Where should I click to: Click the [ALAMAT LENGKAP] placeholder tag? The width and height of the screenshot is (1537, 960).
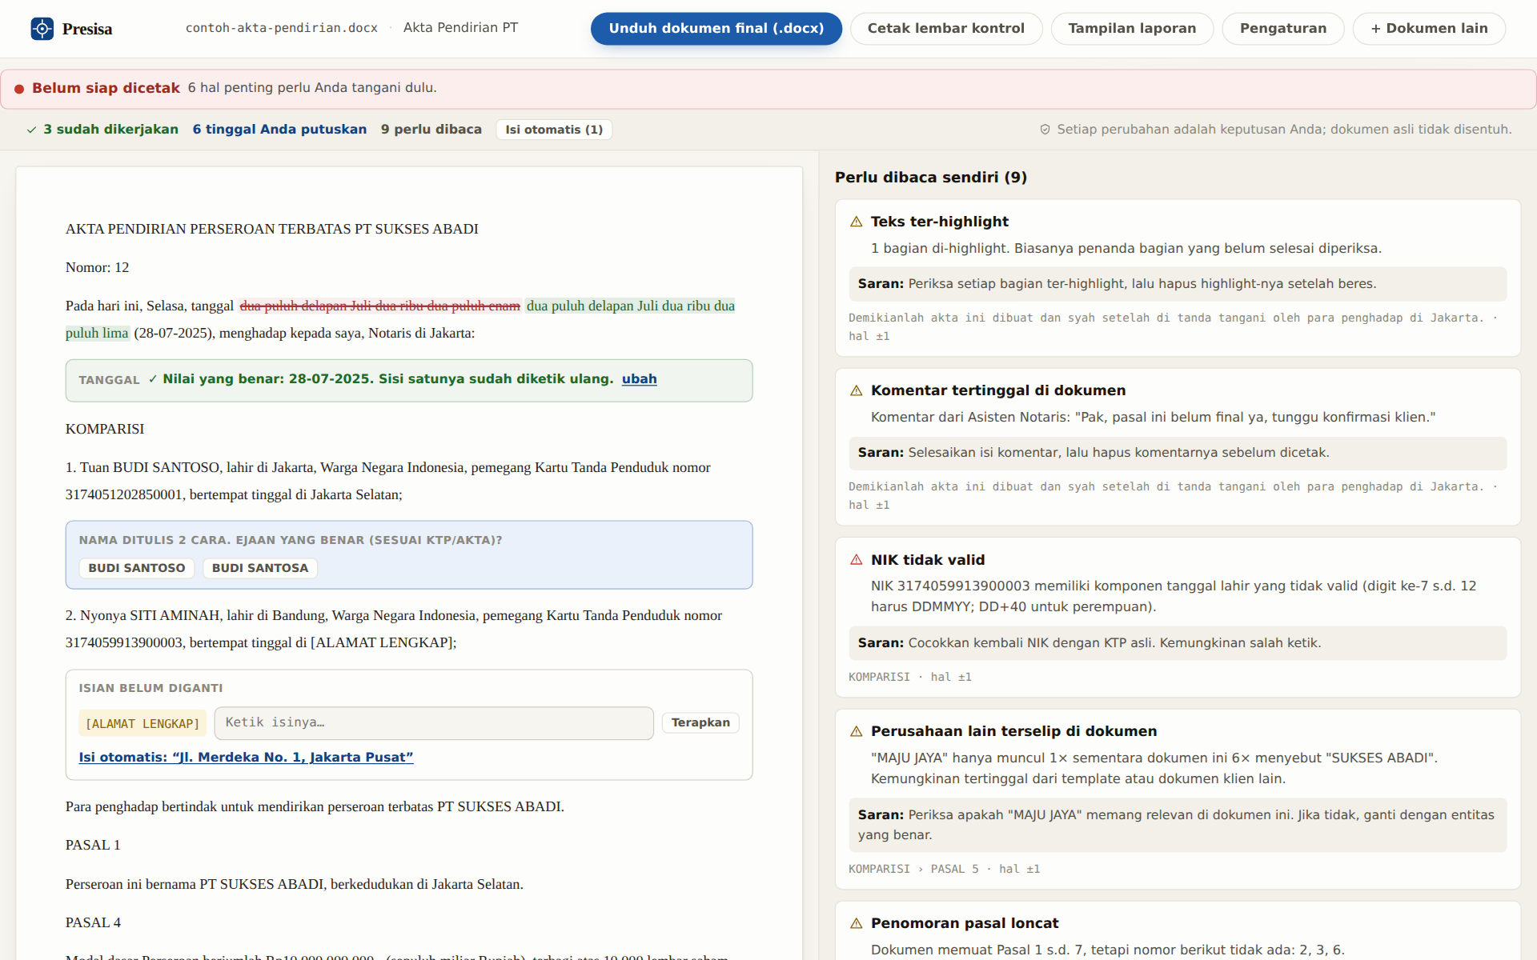coord(142,723)
